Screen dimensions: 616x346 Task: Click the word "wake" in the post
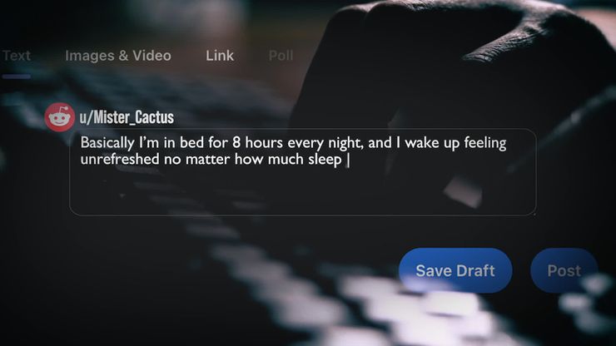coord(422,142)
